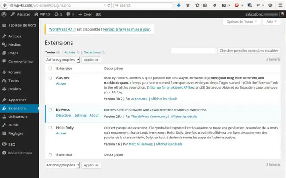Image resolution: width=286 pixels, height=178 pixels.
Task: Tick the select-all checkbox in the table header
Action: [x=50, y=68]
